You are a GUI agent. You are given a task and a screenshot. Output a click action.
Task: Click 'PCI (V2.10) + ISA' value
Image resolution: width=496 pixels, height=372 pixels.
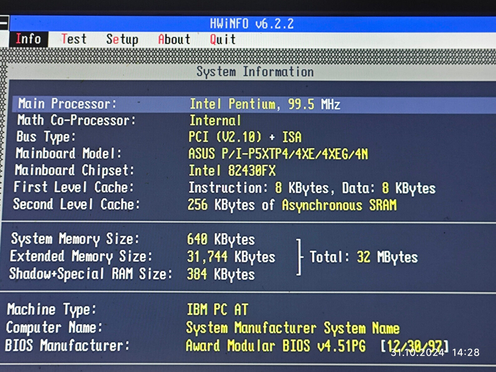(x=245, y=137)
